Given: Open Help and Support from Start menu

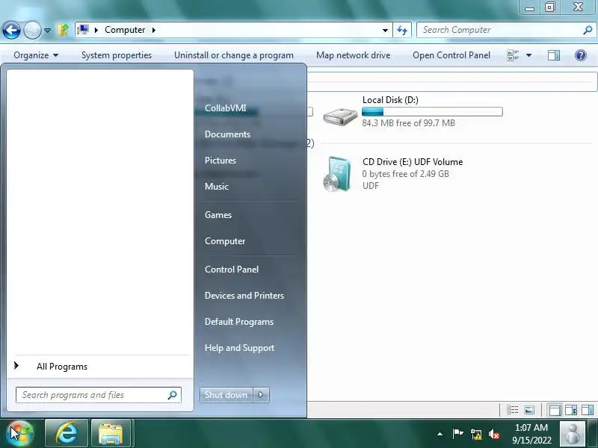Looking at the screenshot, I should tap(239, 348).
